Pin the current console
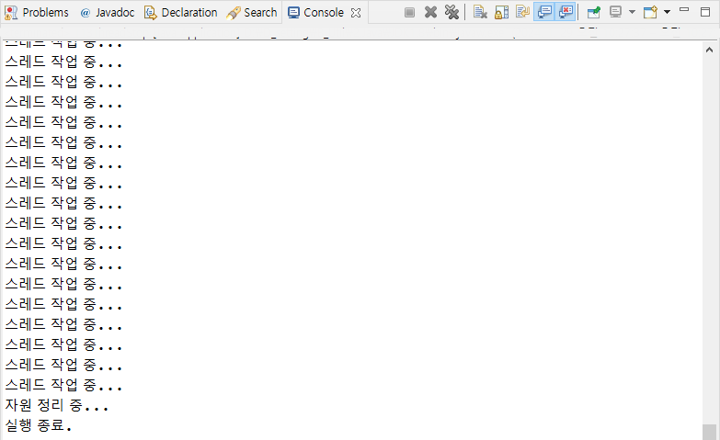This screenshot has width=720, height=440. 594,12
